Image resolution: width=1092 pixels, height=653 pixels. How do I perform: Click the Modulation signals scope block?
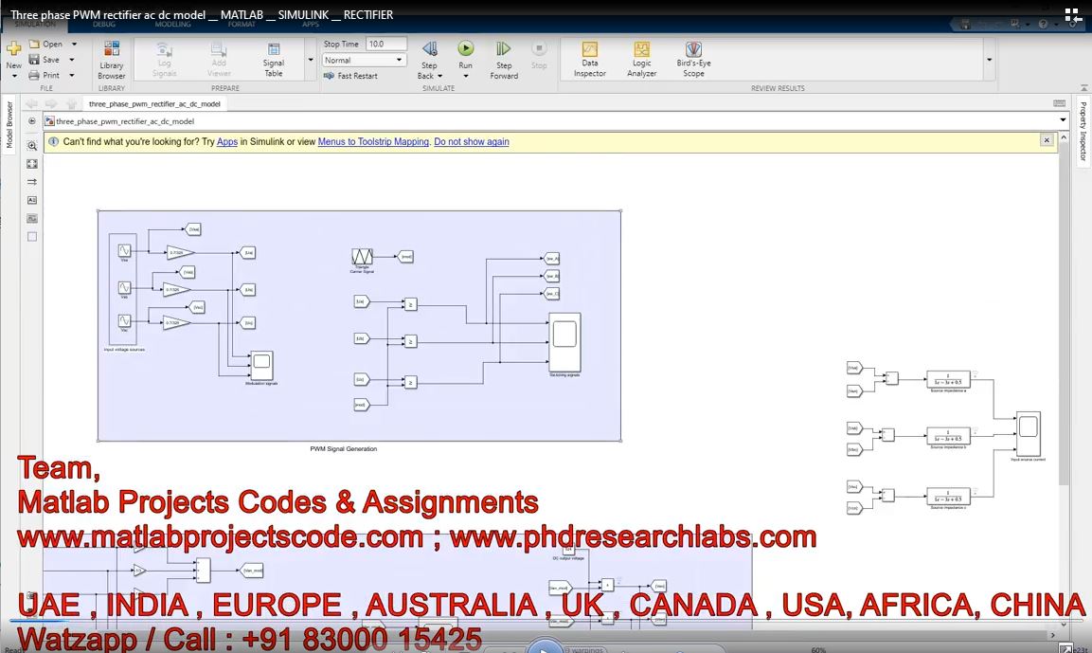pos(261,365)
